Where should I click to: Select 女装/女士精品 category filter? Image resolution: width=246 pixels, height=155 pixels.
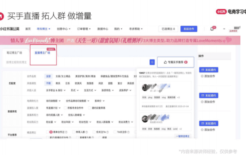63,76
